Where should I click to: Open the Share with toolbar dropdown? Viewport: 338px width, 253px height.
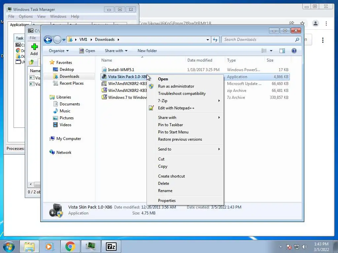[x=116, y=51]
